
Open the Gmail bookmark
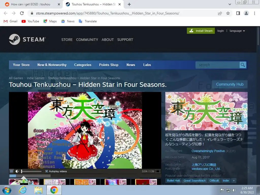(x=10, y=21)
